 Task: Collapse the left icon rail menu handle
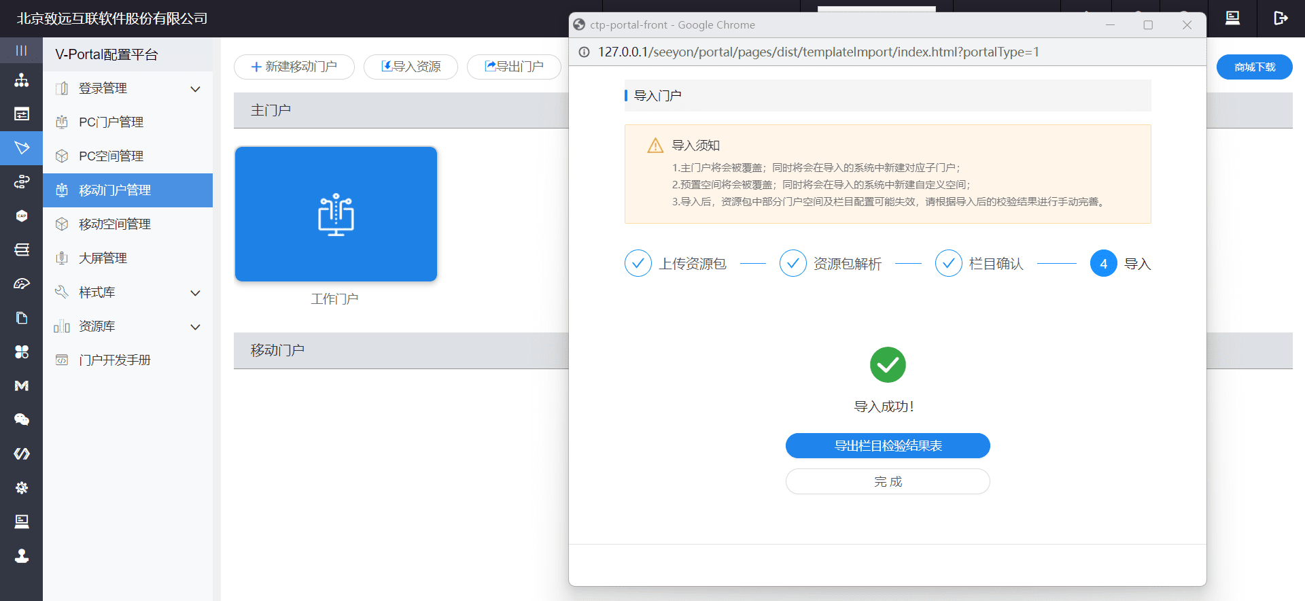pyautogui.click(x=21, y=50)
